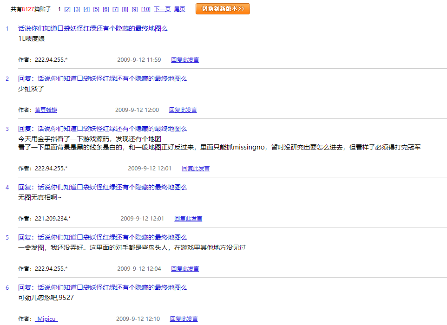
Task: Jump to last page via 尾页
Action: point(179,9)
